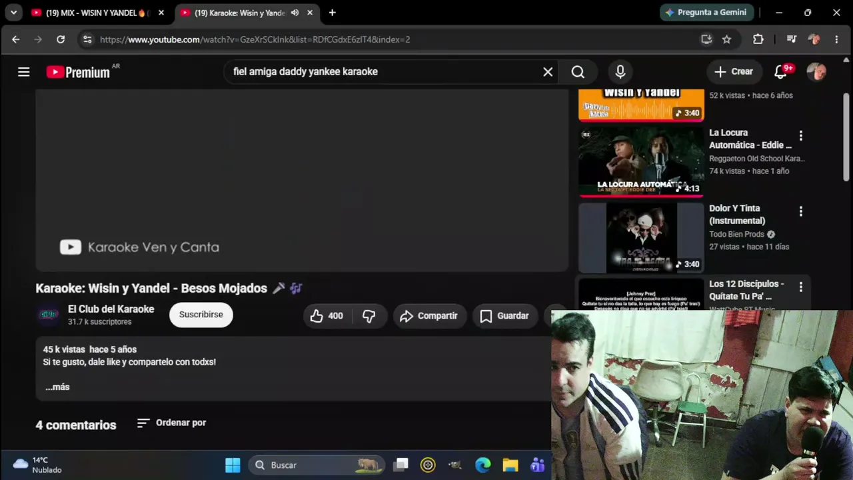This screenshot has width=853, height=480.
Task: Open the Chrome three-dot menu
Action: pos(836,39)
